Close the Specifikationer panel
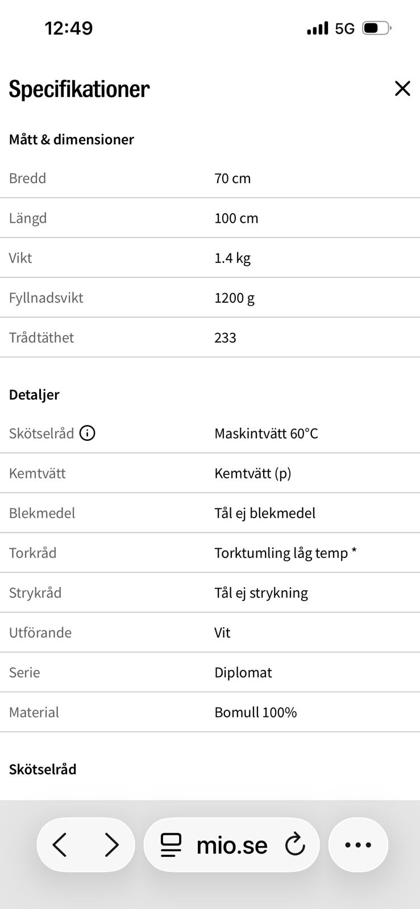The width and height of the screenshot is (420, 909). 402,89
